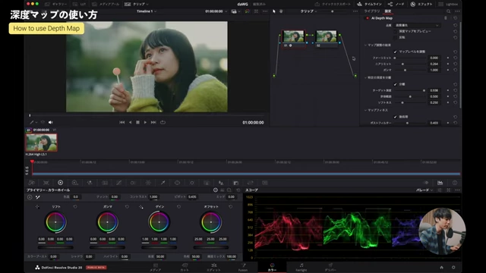This screenshot has width=486, height=273.
Task: Uncheck the 分離 checkbox
Action: tap(395, 84)
